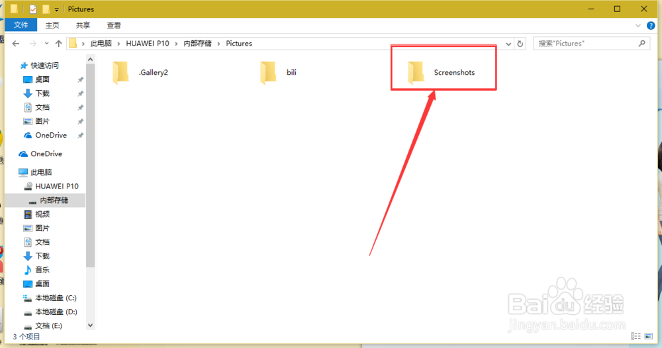This screenshot has width=662, height=348.
Task: Open the .Gallery2 folder
Action: (140, 72)
